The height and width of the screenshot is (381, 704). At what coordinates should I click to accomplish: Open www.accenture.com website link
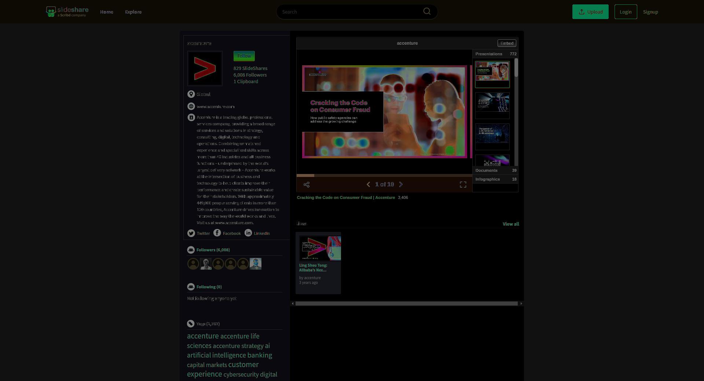(216, 107)
